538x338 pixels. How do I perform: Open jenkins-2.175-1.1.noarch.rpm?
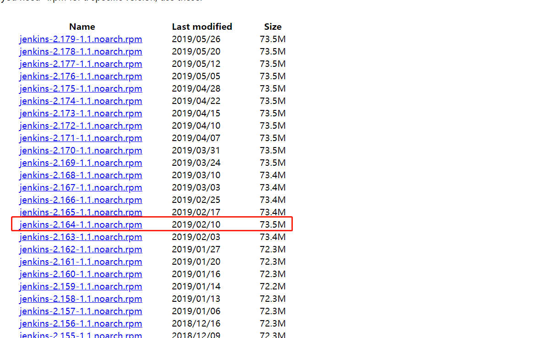click(81, 88)
